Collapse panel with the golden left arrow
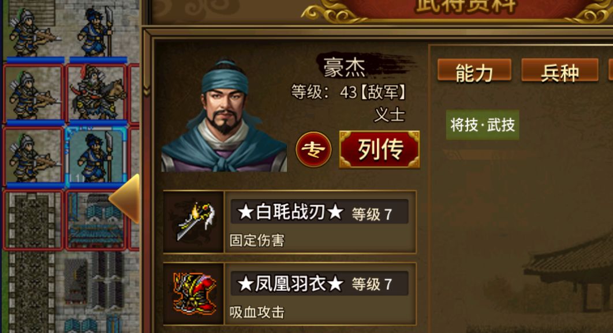The height and width of the screenshot is (333, 613). tap(124, 199)
